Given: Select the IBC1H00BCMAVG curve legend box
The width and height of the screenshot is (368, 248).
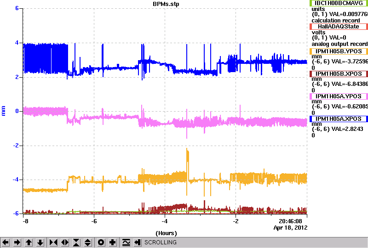Looking at the screenshot, I should [x=339, y=3].
